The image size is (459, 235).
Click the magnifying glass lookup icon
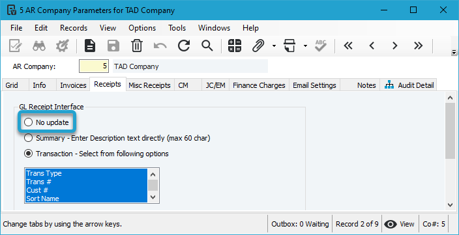coord(207,46)
